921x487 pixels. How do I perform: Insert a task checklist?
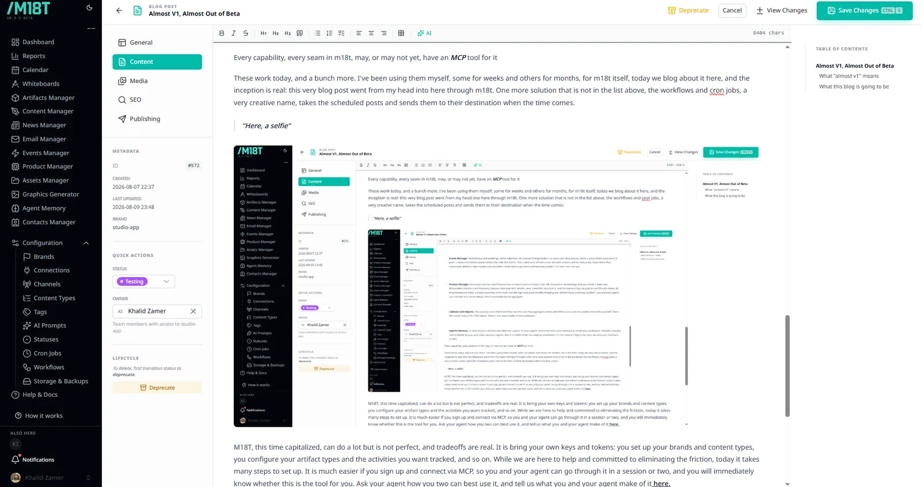(341, 33)
